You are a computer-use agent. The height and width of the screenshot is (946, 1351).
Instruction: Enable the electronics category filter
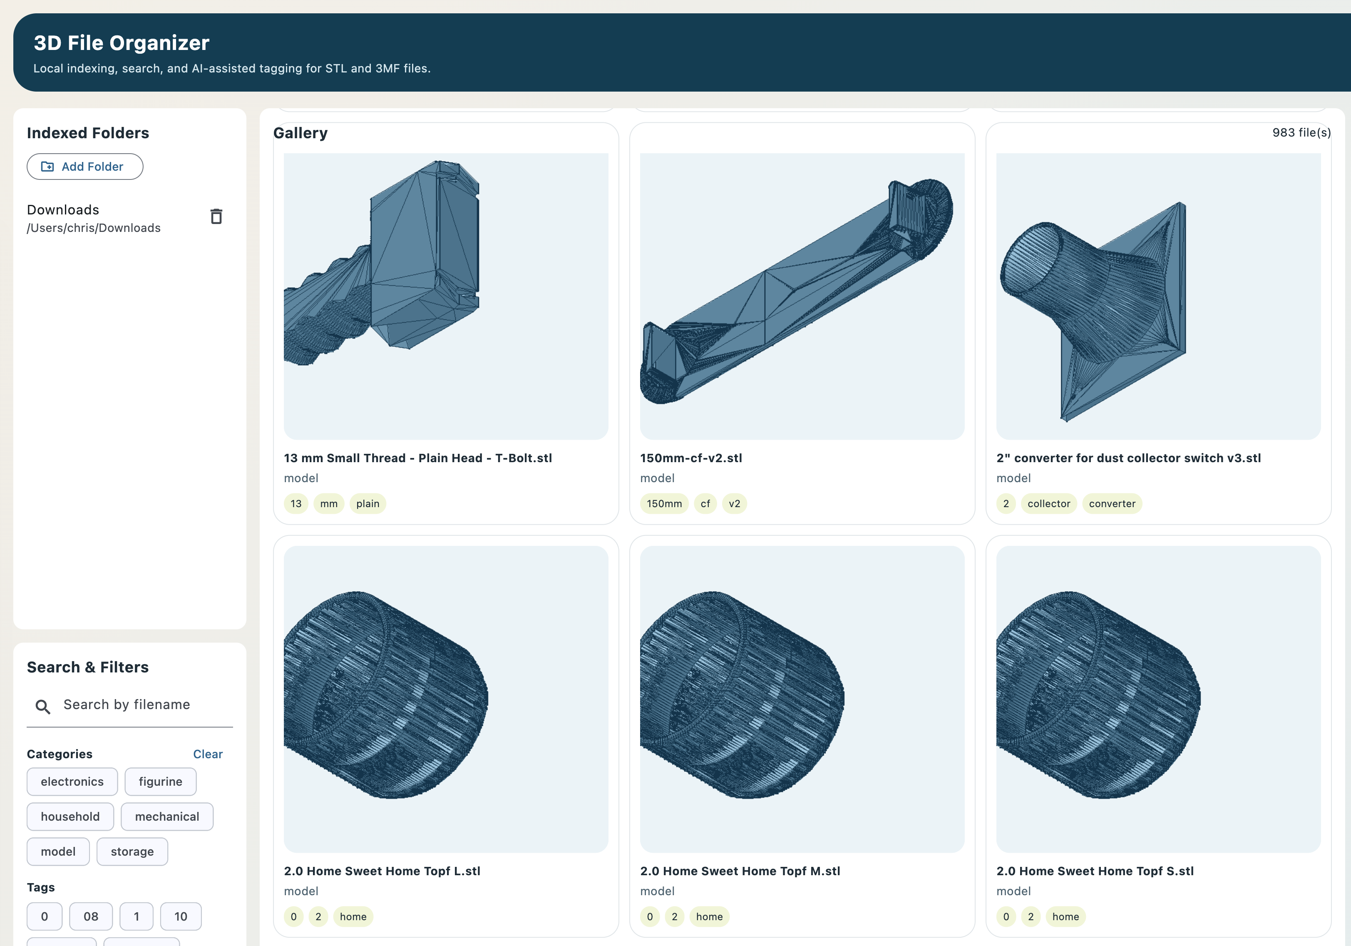72,781
